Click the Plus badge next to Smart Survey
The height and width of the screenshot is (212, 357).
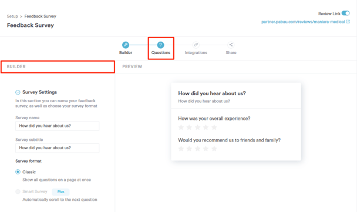pos(60,191)
